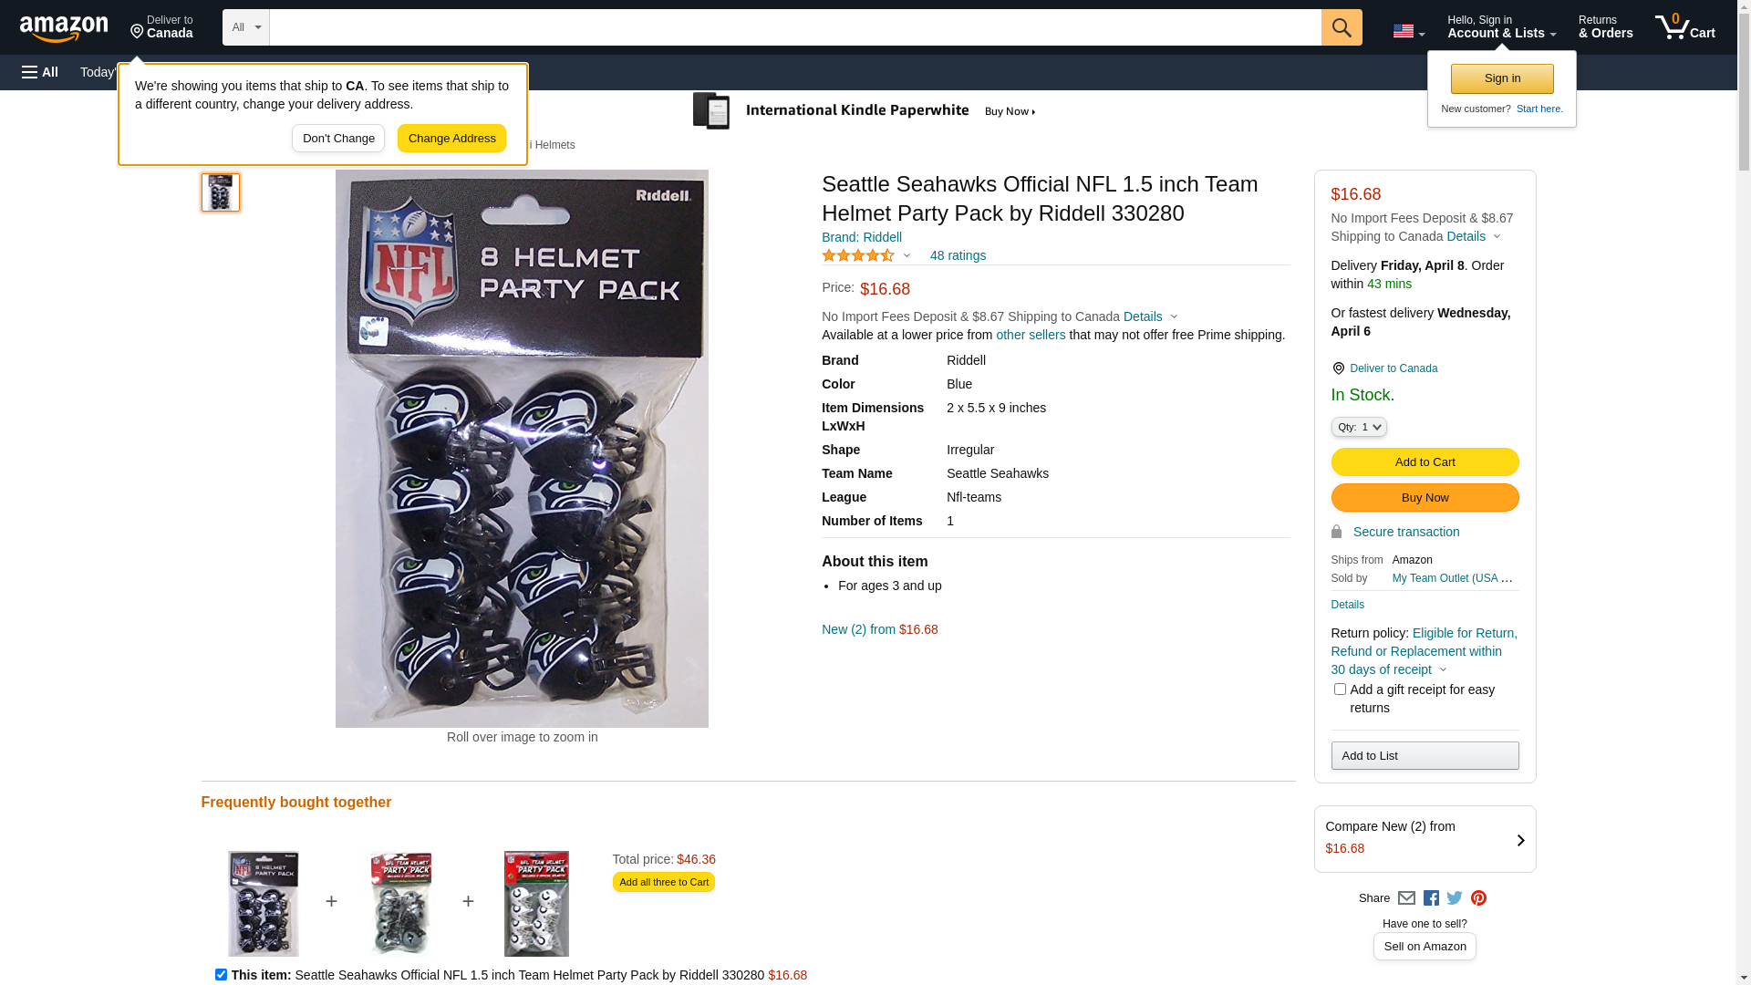The height and width of the screenshot is (985, 1751).
Task: Share on Pinterest
Action: [1478, 898]
